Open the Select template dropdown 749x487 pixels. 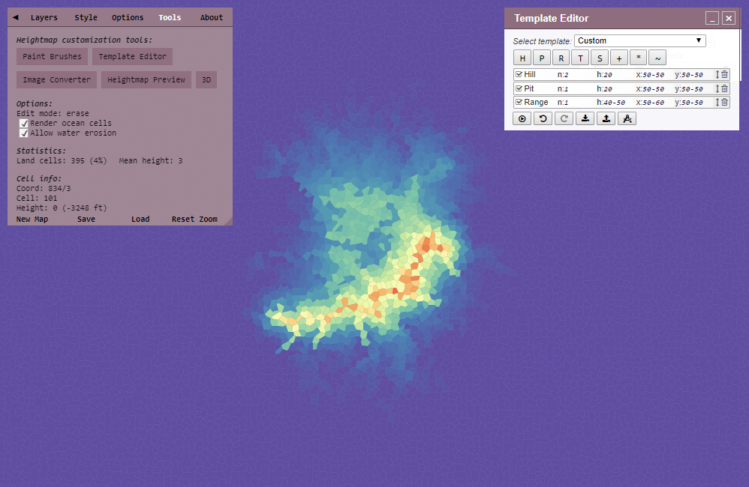point(639,40)
